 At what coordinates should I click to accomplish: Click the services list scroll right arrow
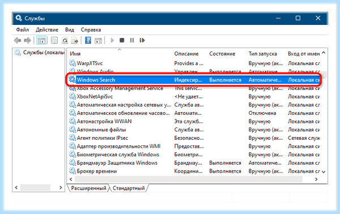[x=316, y=179]
